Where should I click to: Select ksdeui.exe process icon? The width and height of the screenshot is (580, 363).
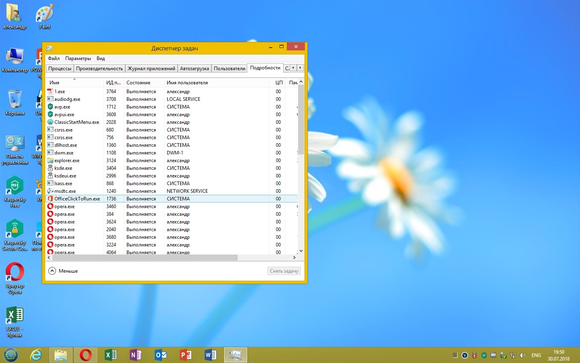pyautogui.click(x=50, y=176)
